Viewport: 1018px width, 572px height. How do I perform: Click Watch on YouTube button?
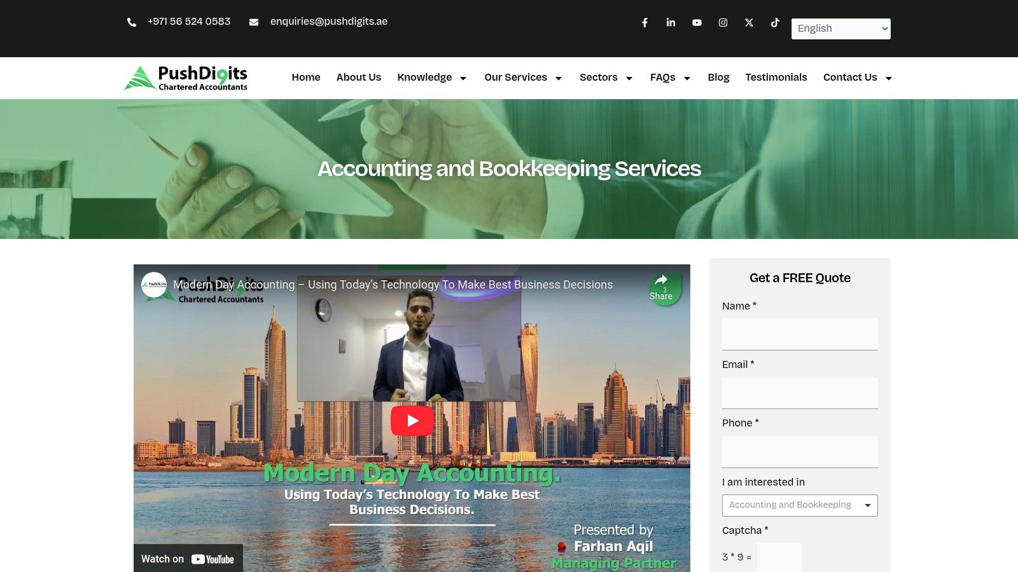pos(188,559)
